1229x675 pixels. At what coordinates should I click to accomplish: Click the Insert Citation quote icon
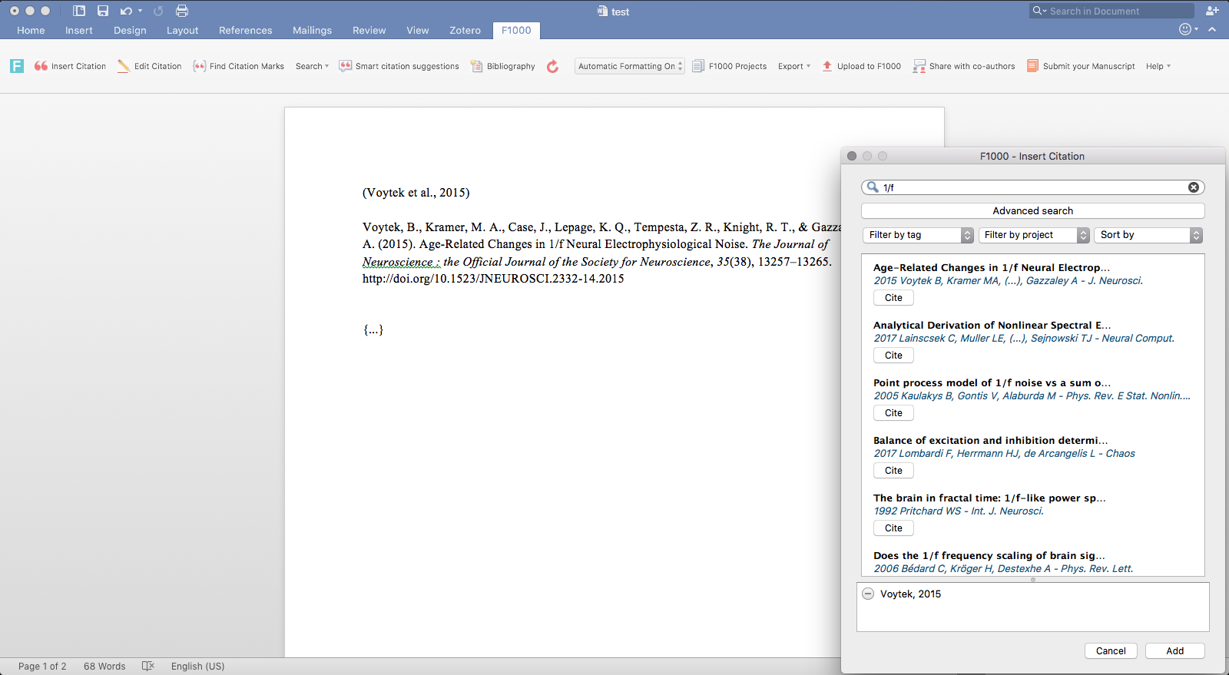41,66
